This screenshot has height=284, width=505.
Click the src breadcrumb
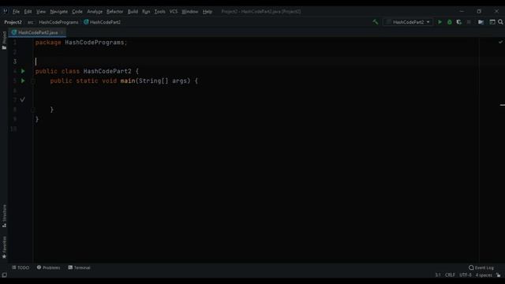(x=30, y=22)
